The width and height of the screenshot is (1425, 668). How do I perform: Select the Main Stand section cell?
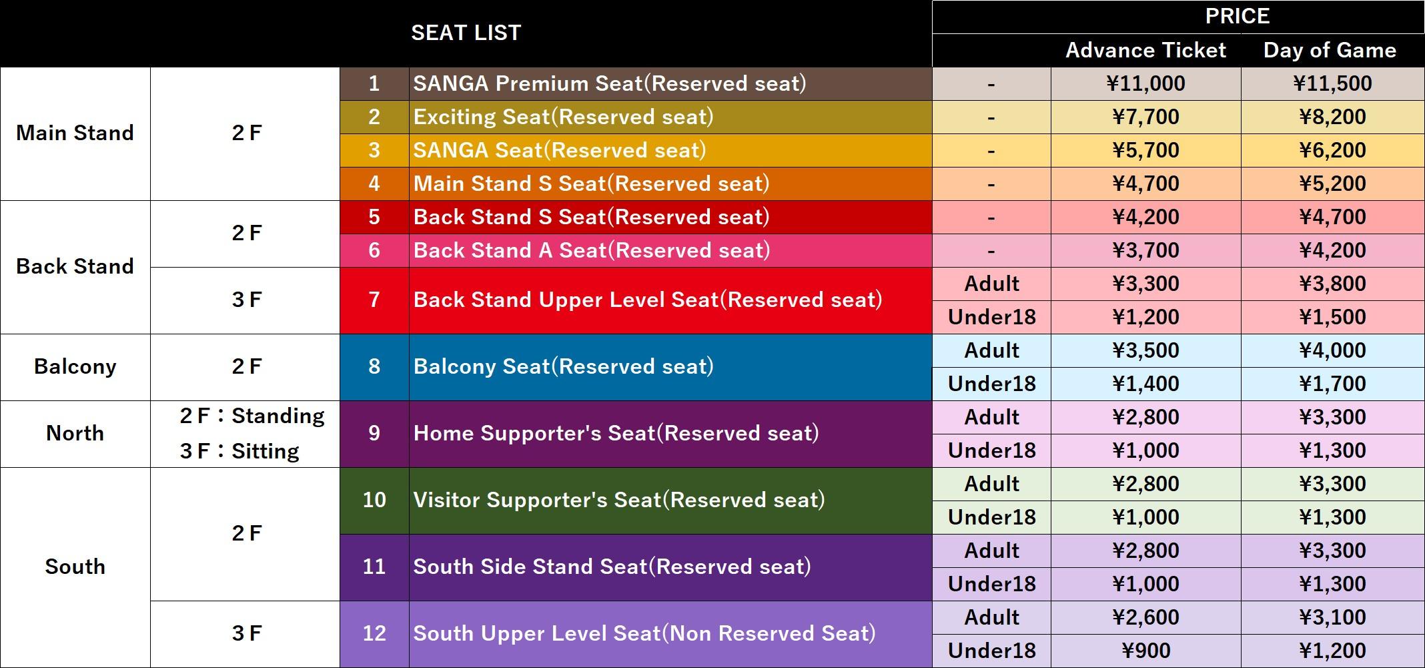[x=75, y=133]
